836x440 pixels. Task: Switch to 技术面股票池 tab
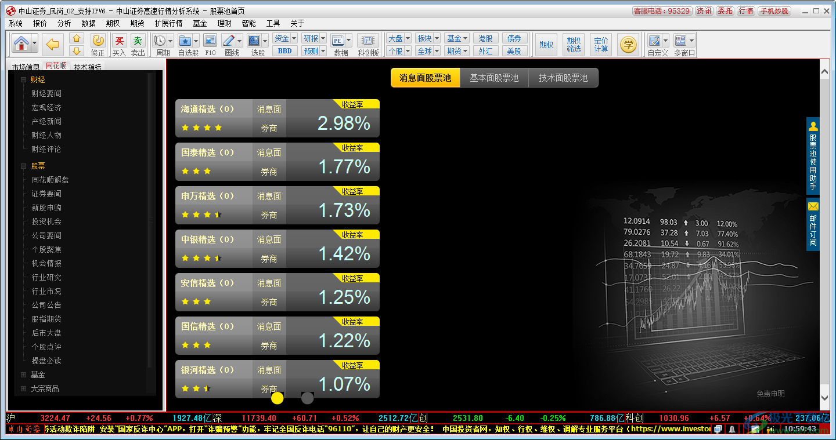click(x=563, y=78)
